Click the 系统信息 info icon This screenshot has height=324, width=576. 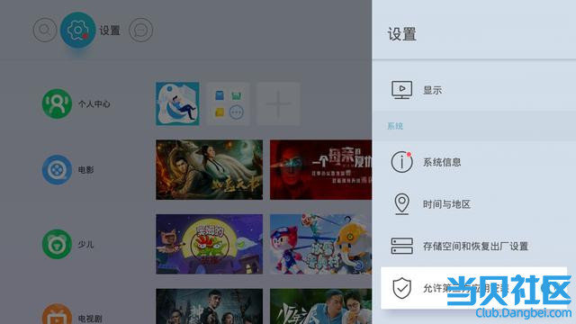pos(401,162)
